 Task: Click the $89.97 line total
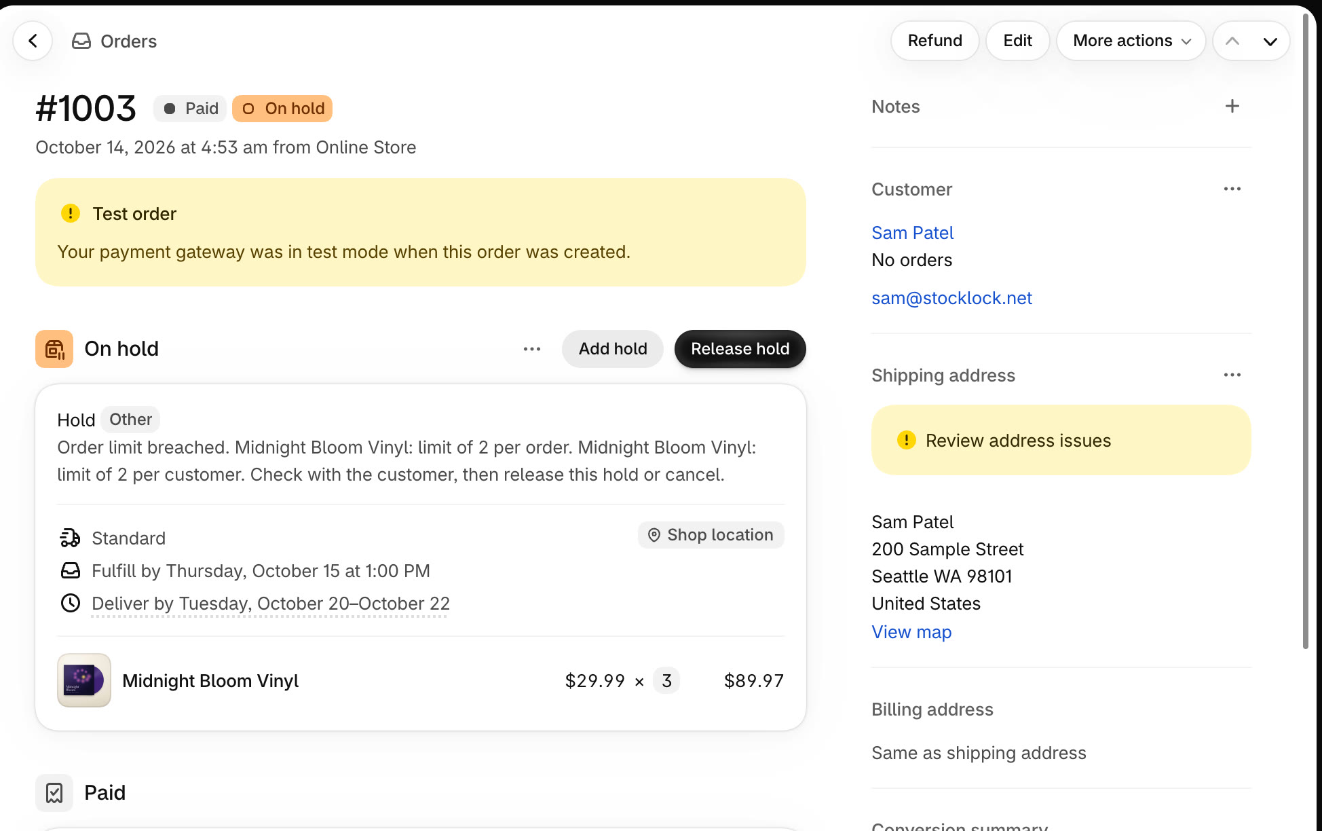(753, 681)
